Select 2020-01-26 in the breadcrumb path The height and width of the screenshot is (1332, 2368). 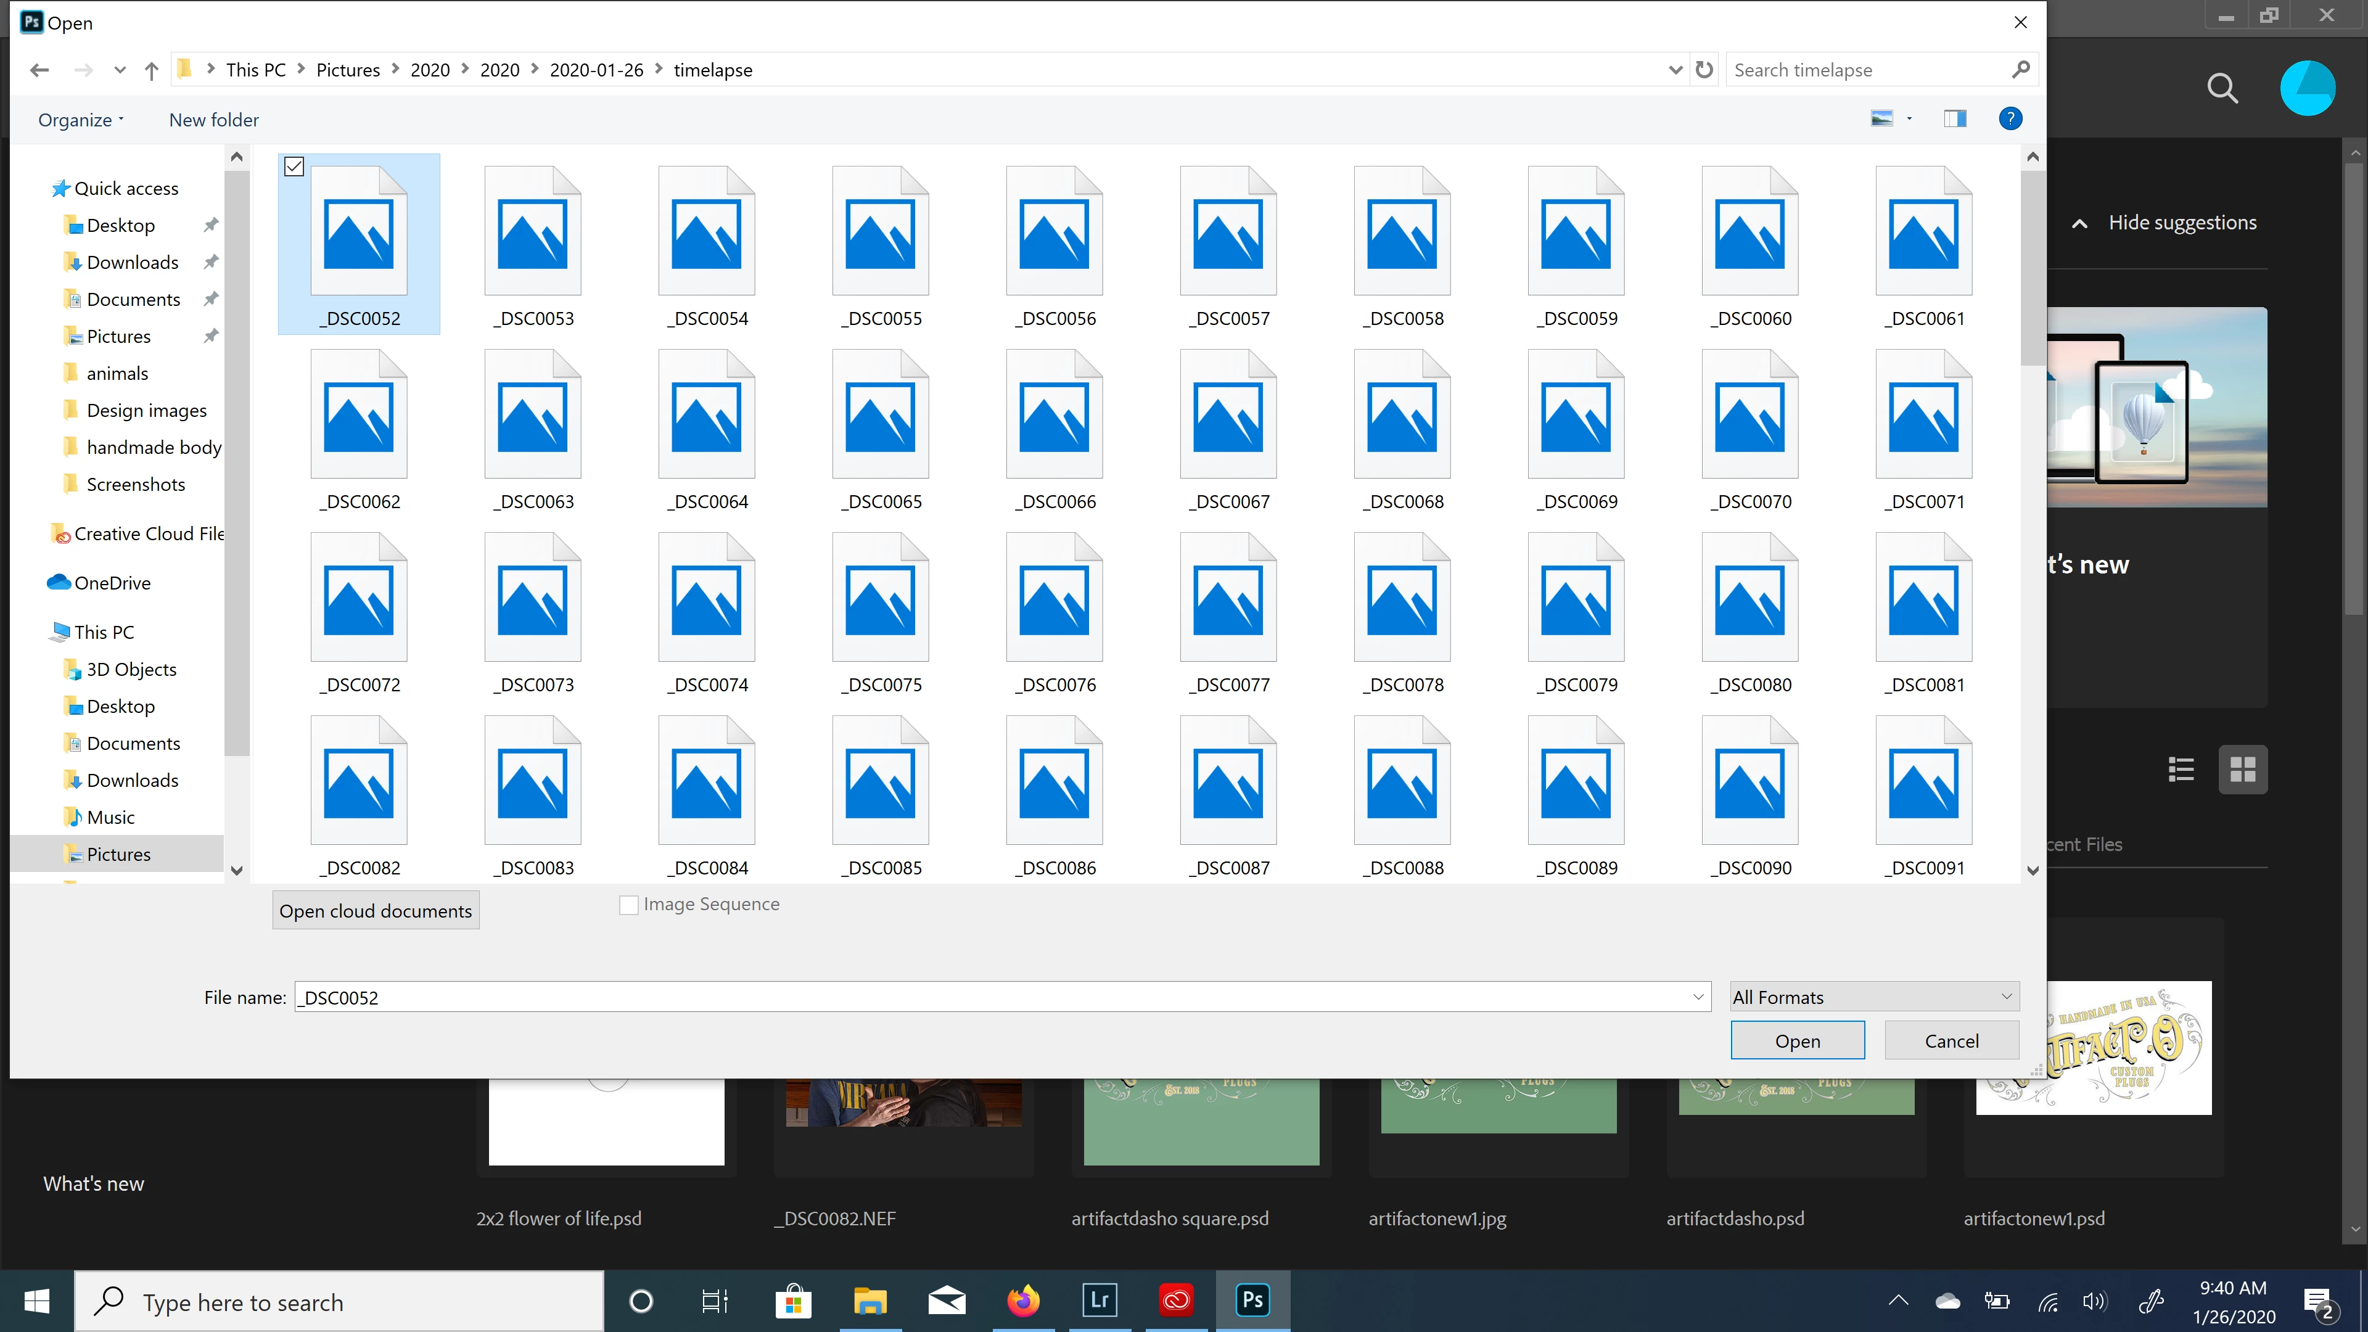pyautogui.click(x=596, y=70)
